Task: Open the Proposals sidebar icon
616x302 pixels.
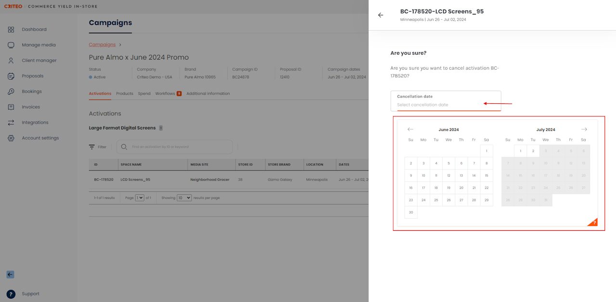Action: 11,76
